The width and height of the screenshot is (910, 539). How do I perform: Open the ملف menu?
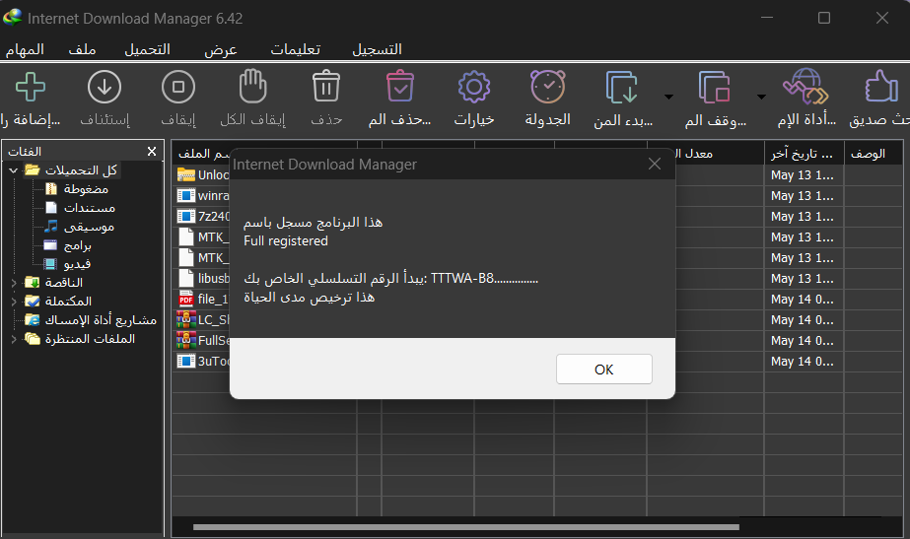click(x=82, y=50)
